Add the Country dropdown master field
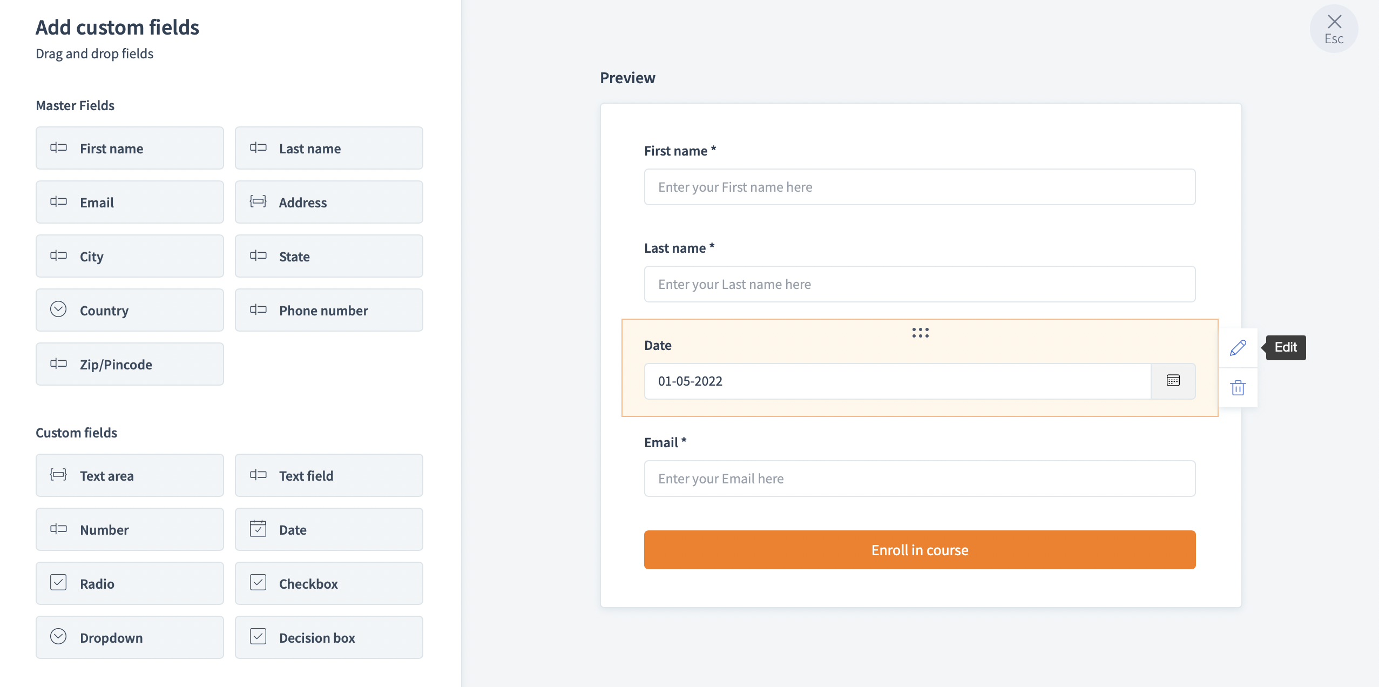1379x687 pixels. click(x=130, y=310)
